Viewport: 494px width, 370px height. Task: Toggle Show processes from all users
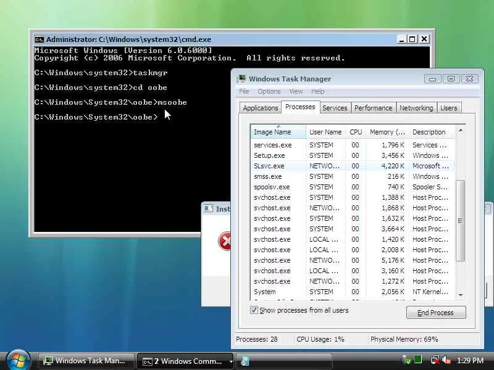click(254, 310)
